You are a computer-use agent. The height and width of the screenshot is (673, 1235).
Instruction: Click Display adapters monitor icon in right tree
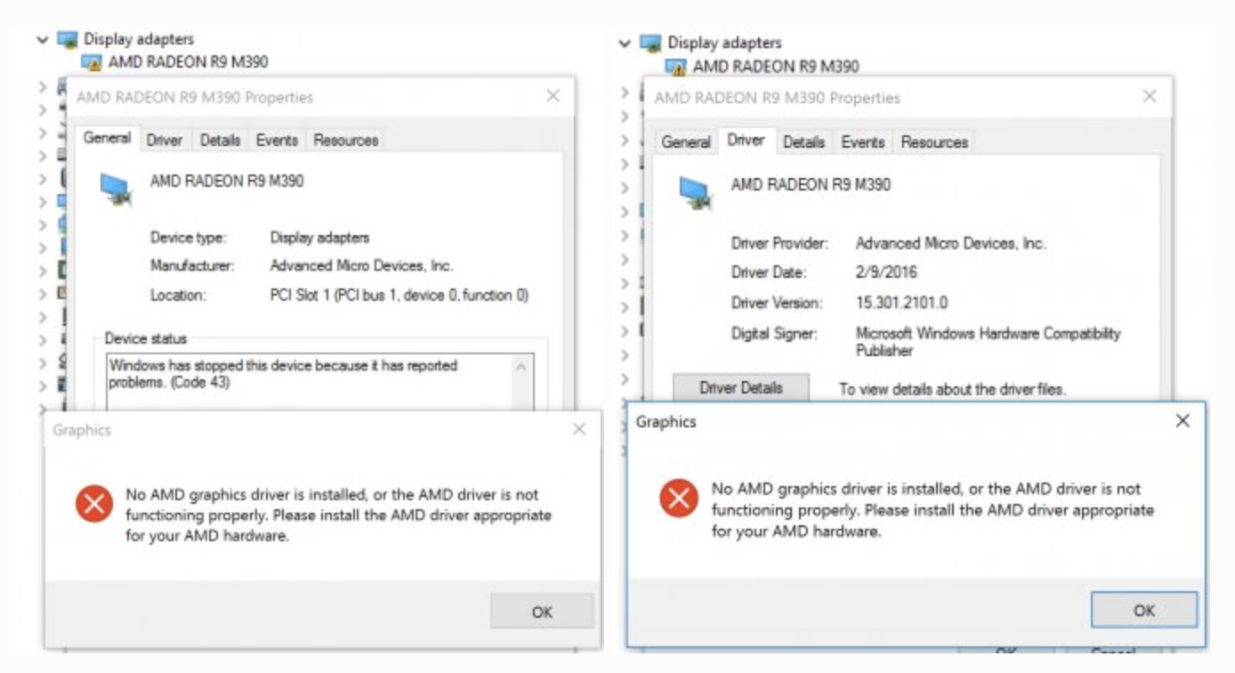pos(651,43)
